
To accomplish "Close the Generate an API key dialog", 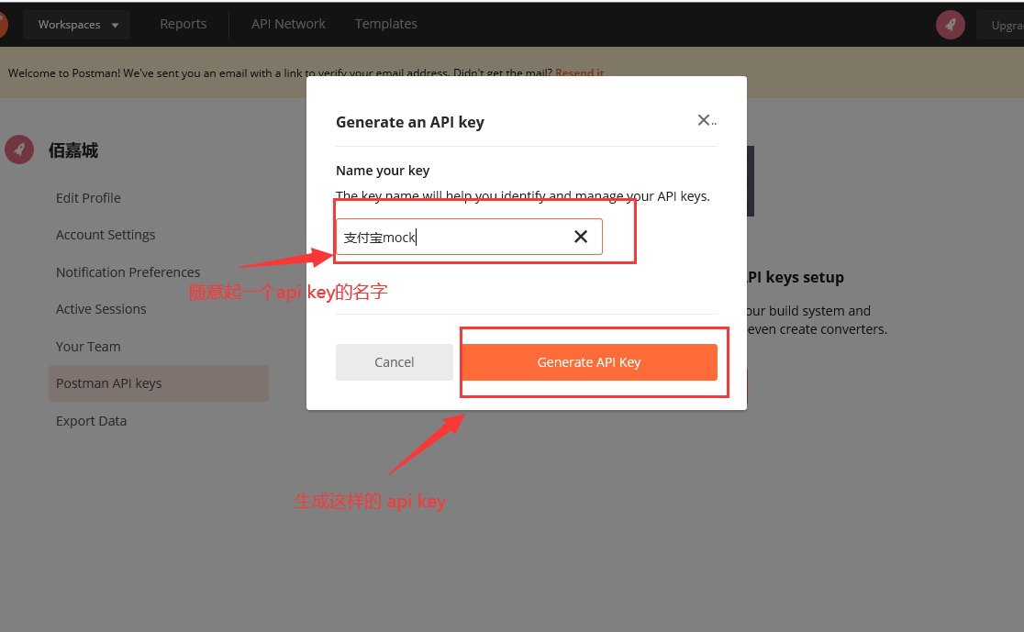I will pos(704,120).
